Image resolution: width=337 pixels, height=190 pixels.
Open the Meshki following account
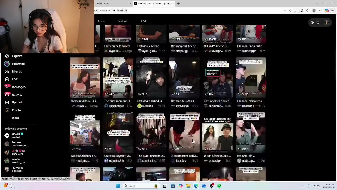[14, 136]
